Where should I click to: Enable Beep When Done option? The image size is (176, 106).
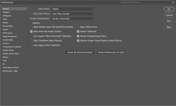point(78,27)
